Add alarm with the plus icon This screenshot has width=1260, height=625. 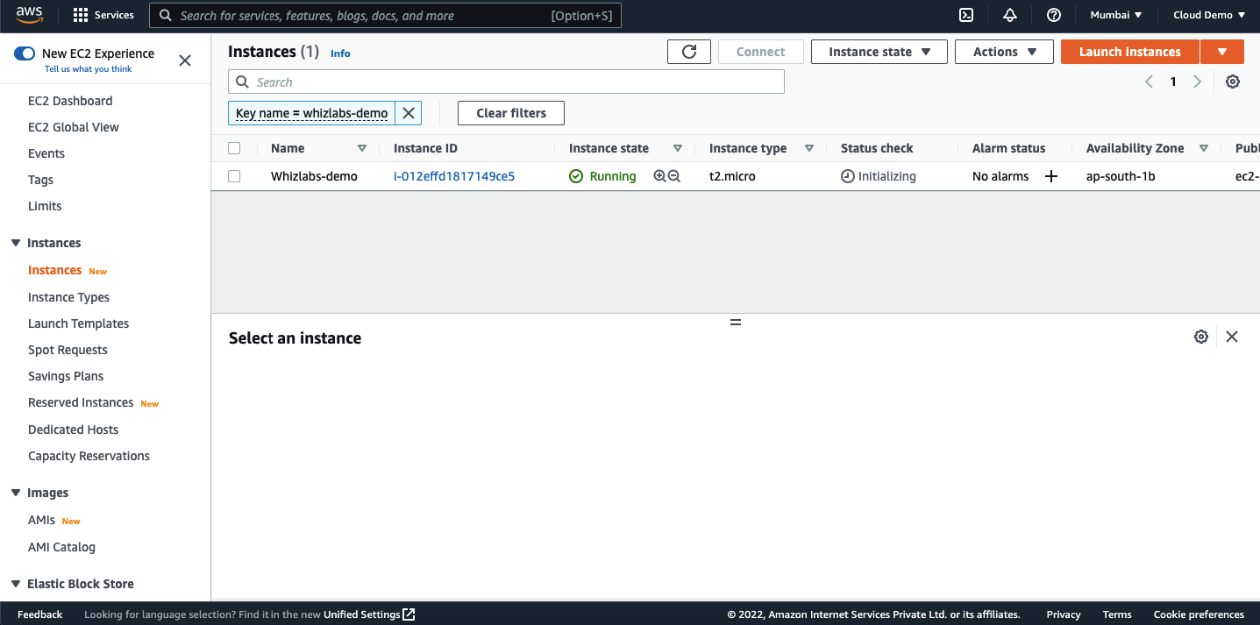point(1051,176)
